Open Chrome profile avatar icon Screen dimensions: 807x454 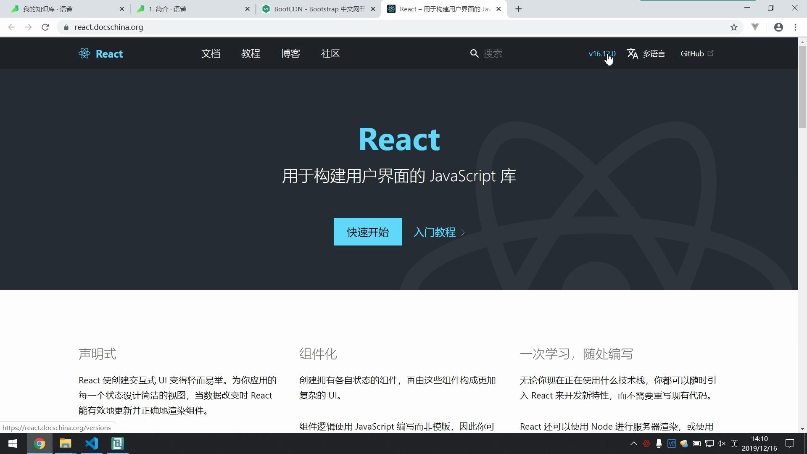point(778,27)
